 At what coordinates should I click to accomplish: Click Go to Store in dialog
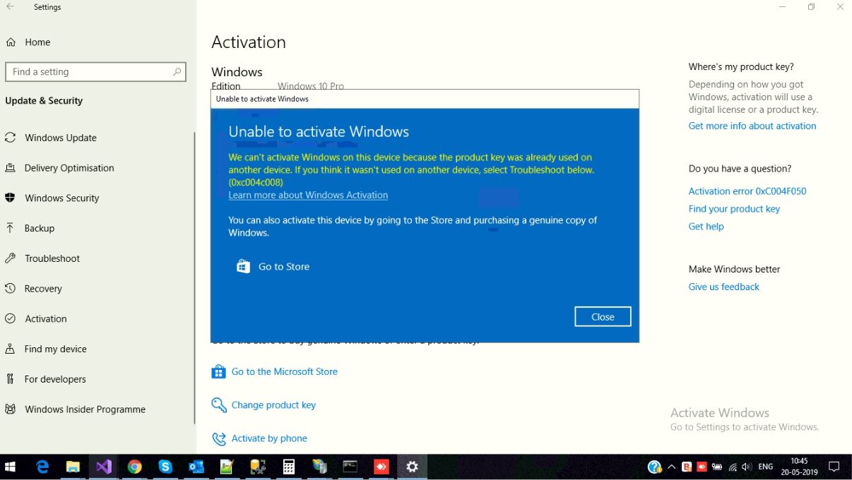[x=284, y=267]
